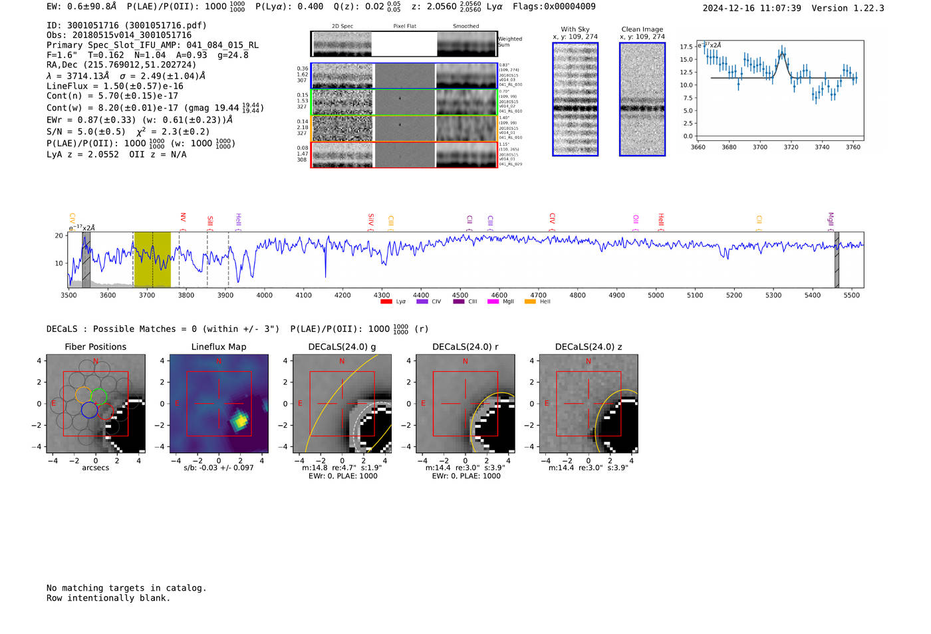Click the Pixel Flat column heading

coord(404,27)
